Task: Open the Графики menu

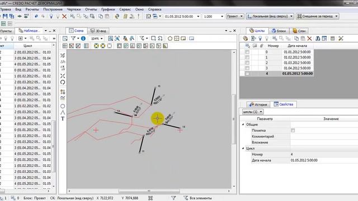Action: point(108,9)
